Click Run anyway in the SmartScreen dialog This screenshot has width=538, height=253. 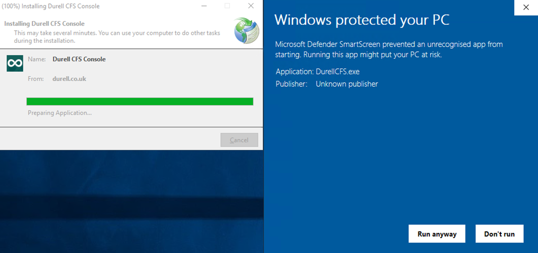point(437,234)
